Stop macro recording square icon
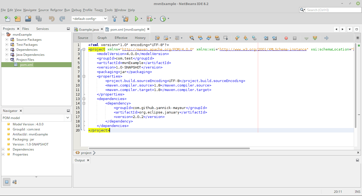Screen dimensions: 362x196 pyautogui.click(x=295, y=38)
